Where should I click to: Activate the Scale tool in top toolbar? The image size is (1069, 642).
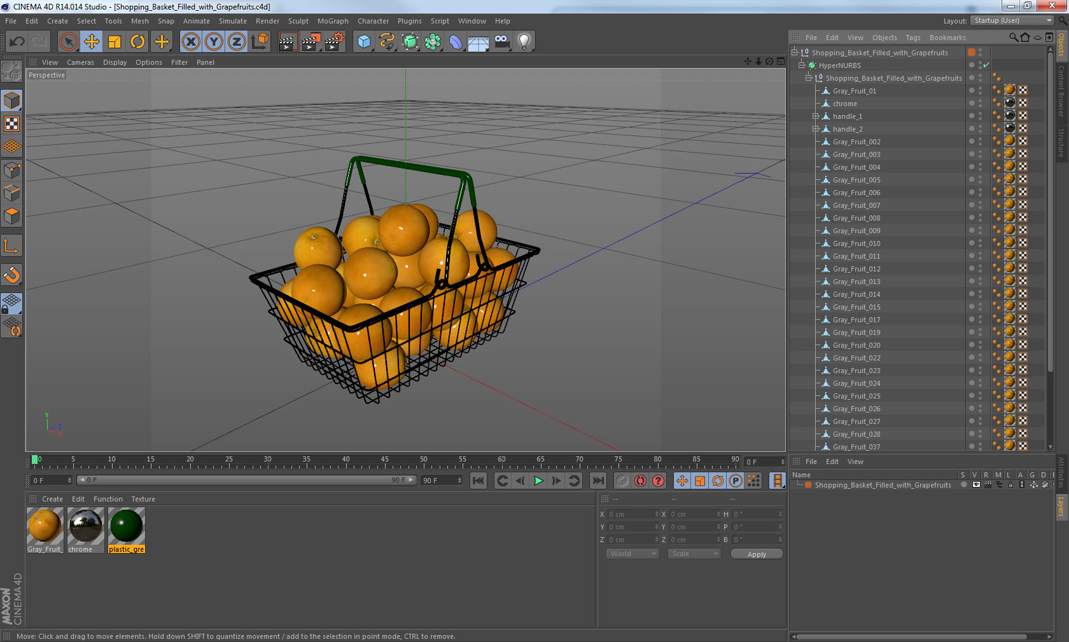(x=115, y=42)
